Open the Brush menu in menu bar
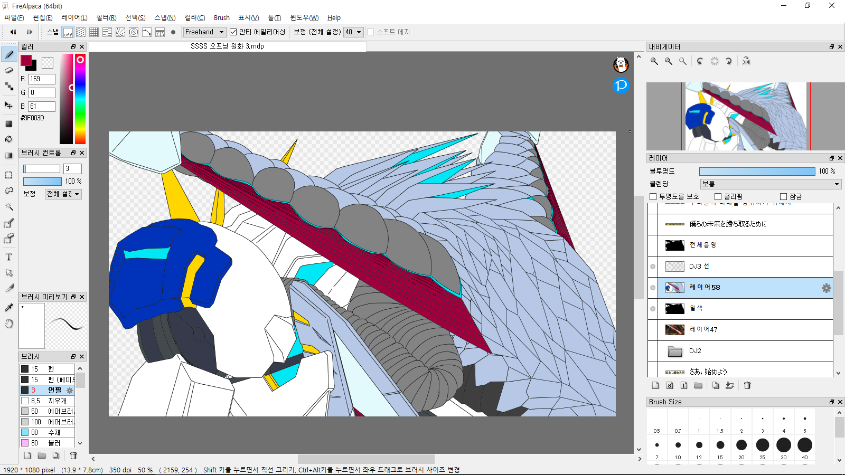 pos(221,18)
